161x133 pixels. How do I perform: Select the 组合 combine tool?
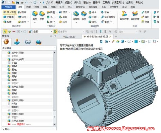[93, 12]
